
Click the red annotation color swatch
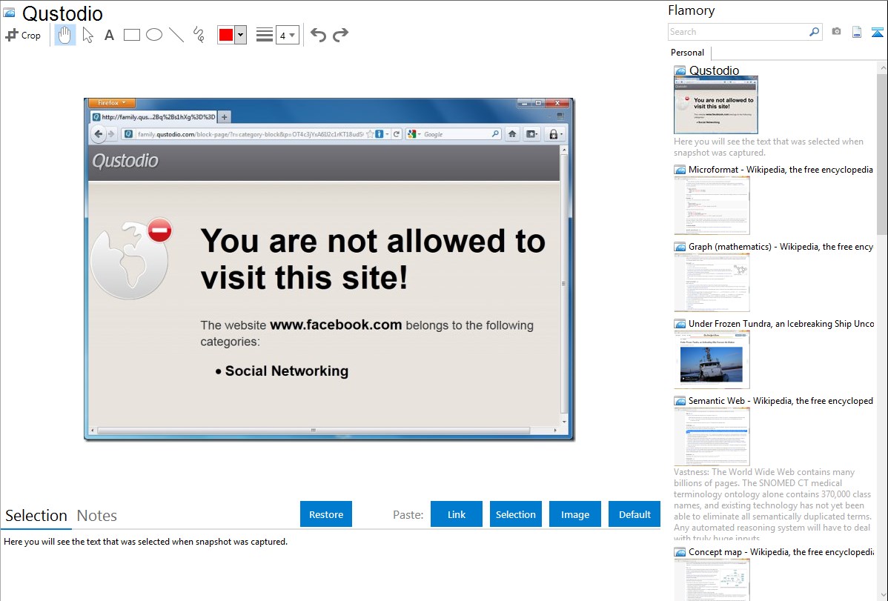[x=226, y=35]
